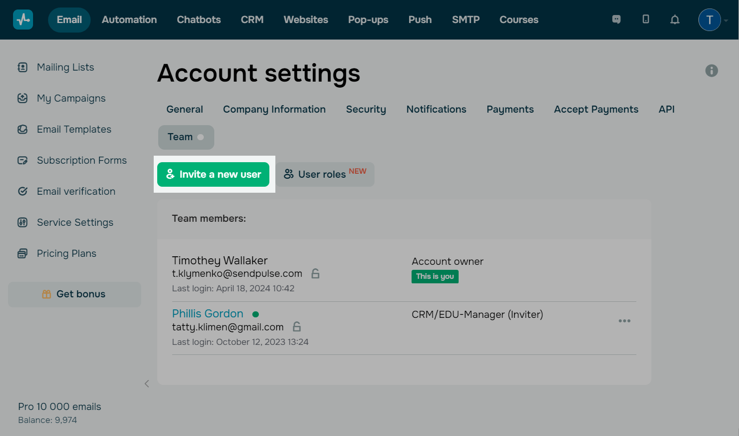The height and width of the screenshot is (436, 739).
Task: Click lock icon next to tatty.klimen email
Action: [x=297, y=327]
